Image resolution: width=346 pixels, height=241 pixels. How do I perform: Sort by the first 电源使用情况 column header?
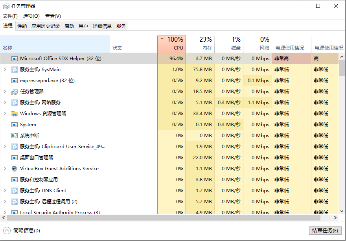tap(291, 44)
